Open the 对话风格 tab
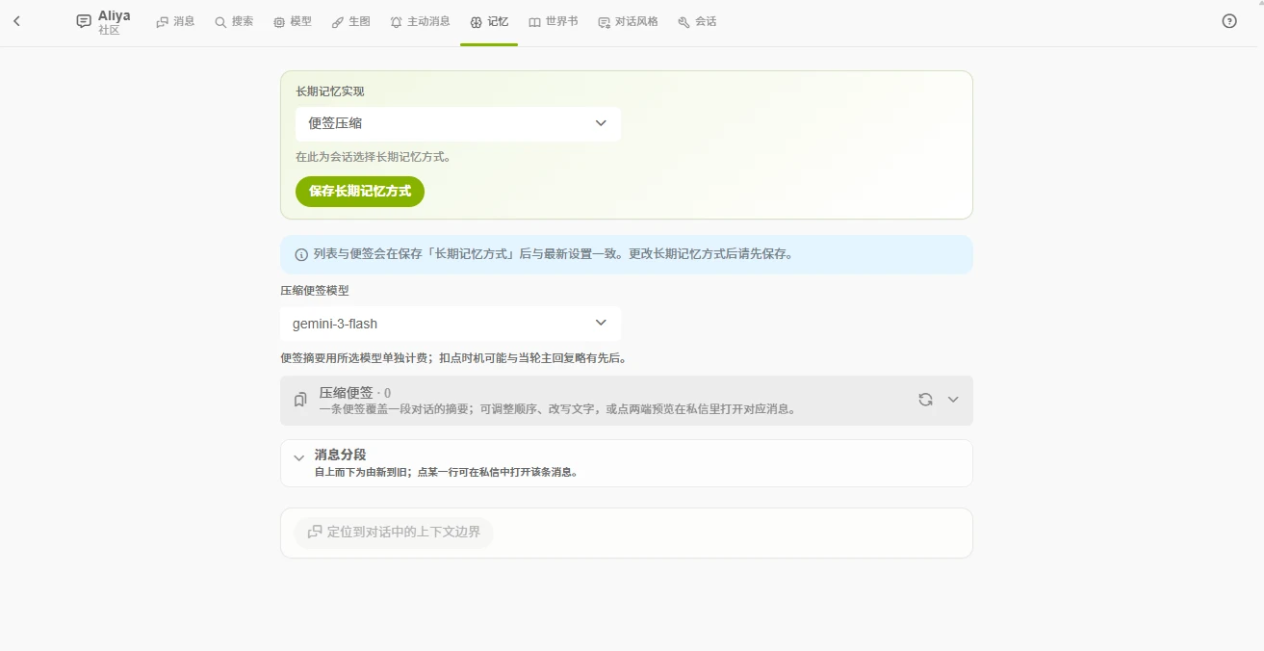 628,21
